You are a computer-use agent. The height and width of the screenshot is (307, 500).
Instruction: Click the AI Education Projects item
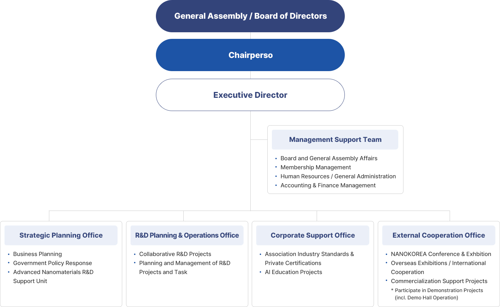tap(293, 272)
